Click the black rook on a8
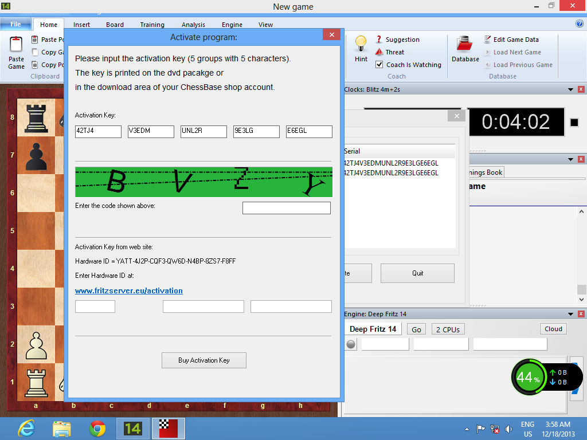 point(36,118)
